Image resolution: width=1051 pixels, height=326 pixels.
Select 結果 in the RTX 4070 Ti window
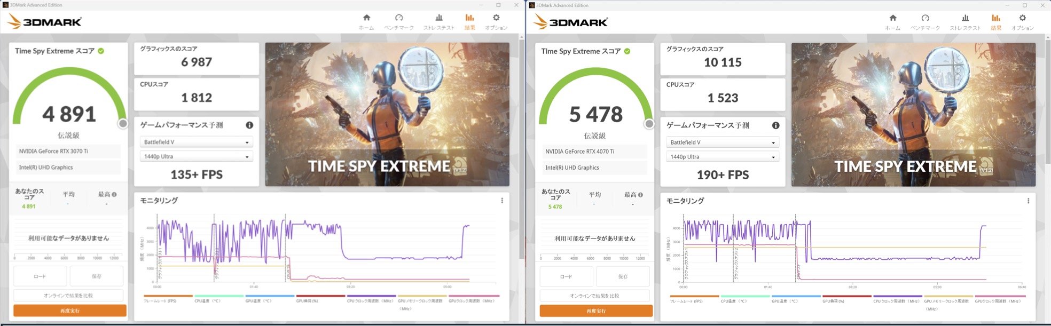coord(996,22)
